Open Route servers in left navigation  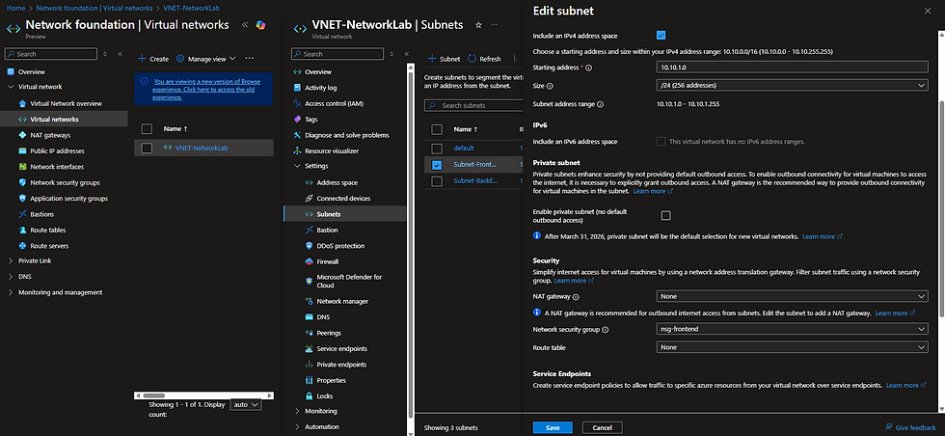click(49, 246)
